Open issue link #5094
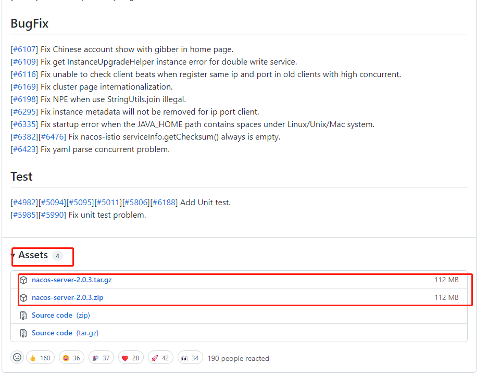Image resolution: width=488 pixels, height=377 pixels. (x=52, y=203)
